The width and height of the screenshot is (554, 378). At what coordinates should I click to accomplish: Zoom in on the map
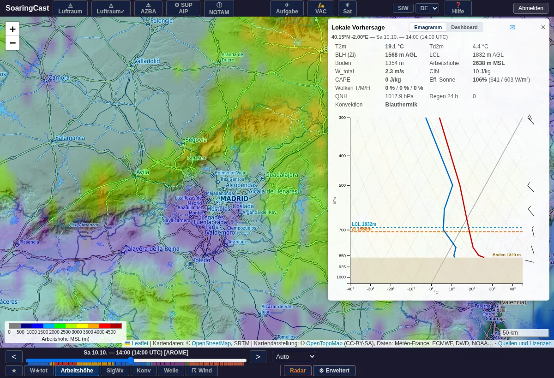(x=12, y=29)
